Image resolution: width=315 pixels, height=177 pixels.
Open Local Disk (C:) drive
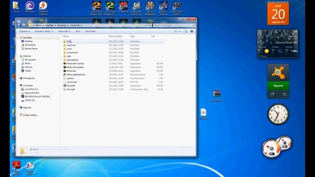tap(31, 89)
